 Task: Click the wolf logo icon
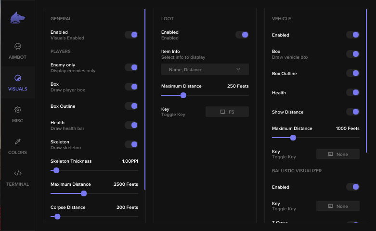point(18,18)
